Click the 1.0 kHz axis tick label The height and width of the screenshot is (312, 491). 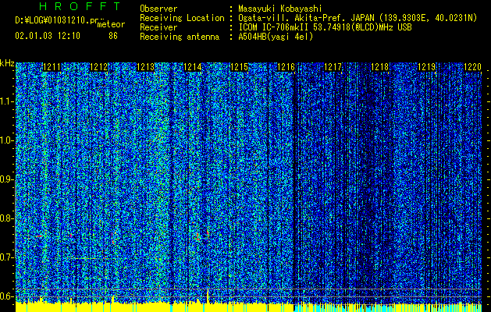pyautogui.click(x=6, y=140)
